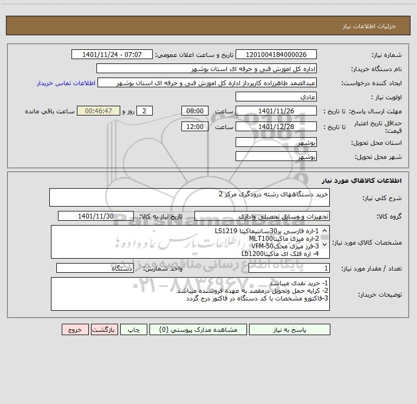The width and height of the screenshot is (417, 404).
Task: Select remaining time countdown 00:46:47
Action: 99,111
